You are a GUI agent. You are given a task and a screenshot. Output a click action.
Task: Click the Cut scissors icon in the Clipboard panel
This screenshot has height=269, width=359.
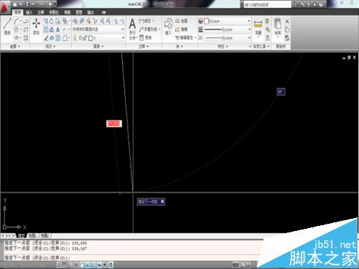(x=287, y=21)
